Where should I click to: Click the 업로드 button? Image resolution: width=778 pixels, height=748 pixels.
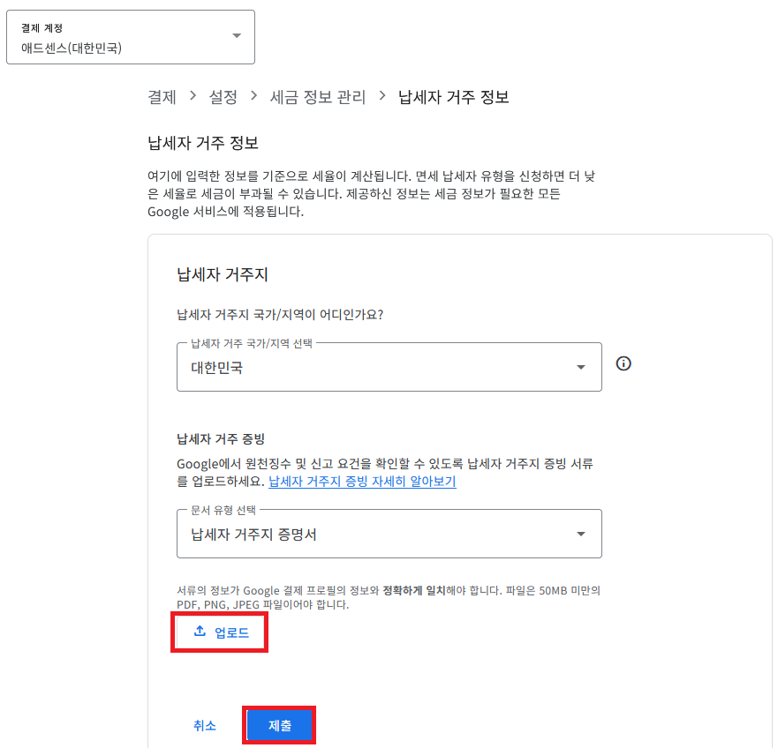point(220,632)
